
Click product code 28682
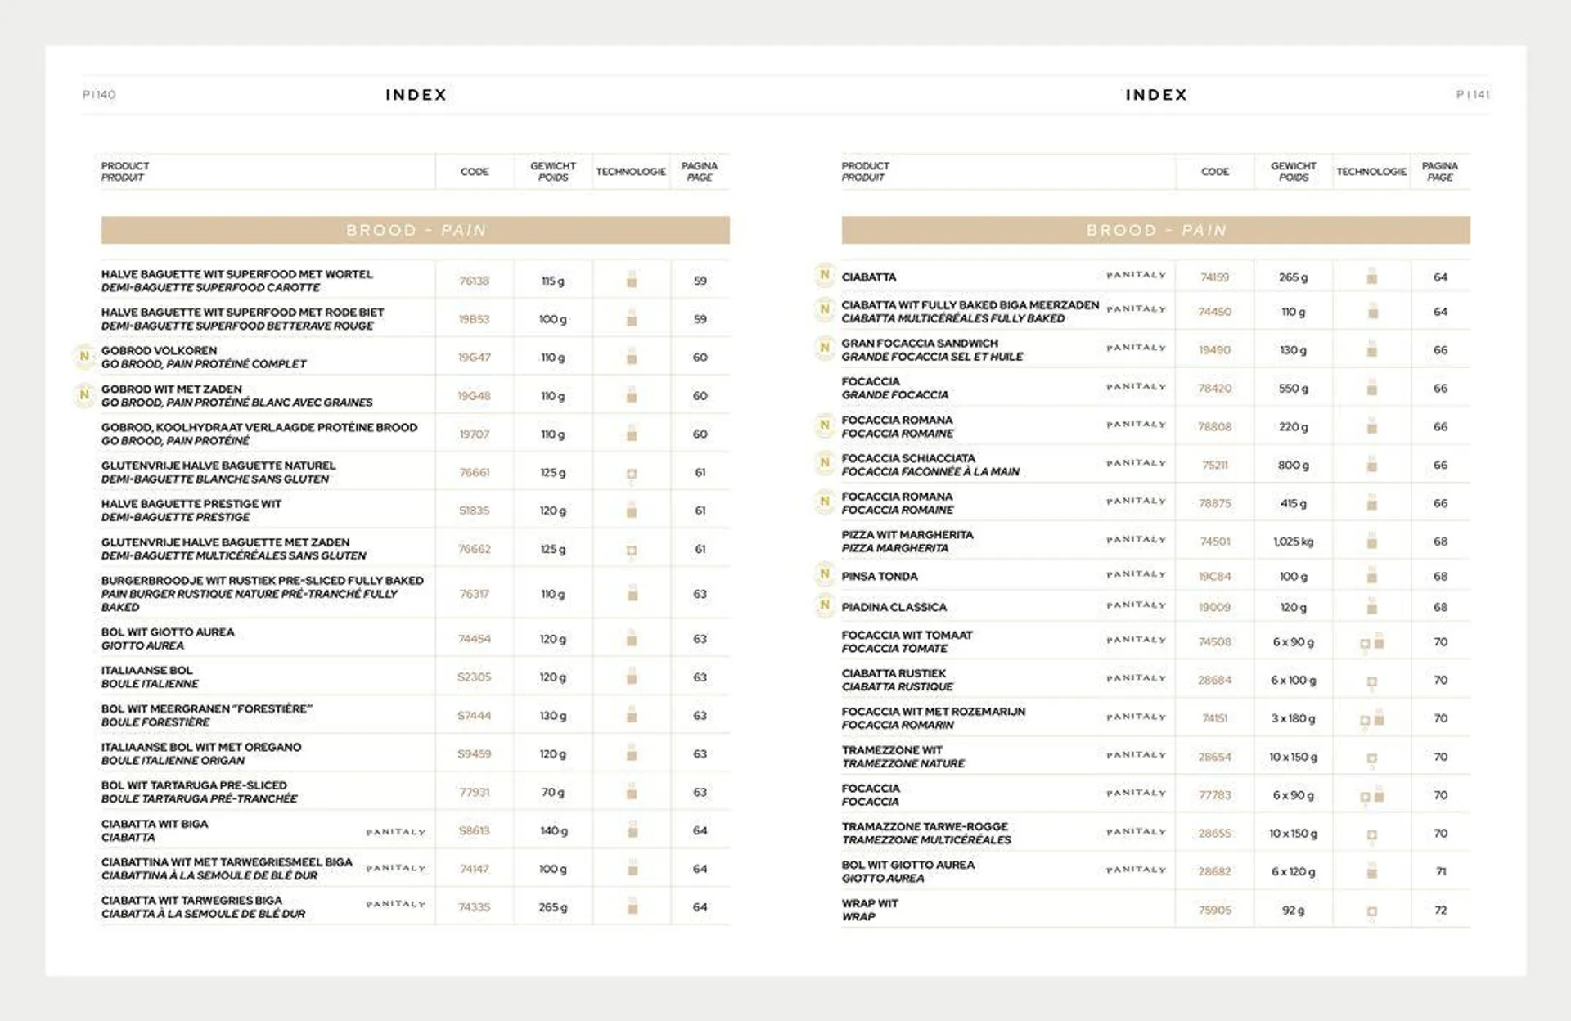(1215, 872)
